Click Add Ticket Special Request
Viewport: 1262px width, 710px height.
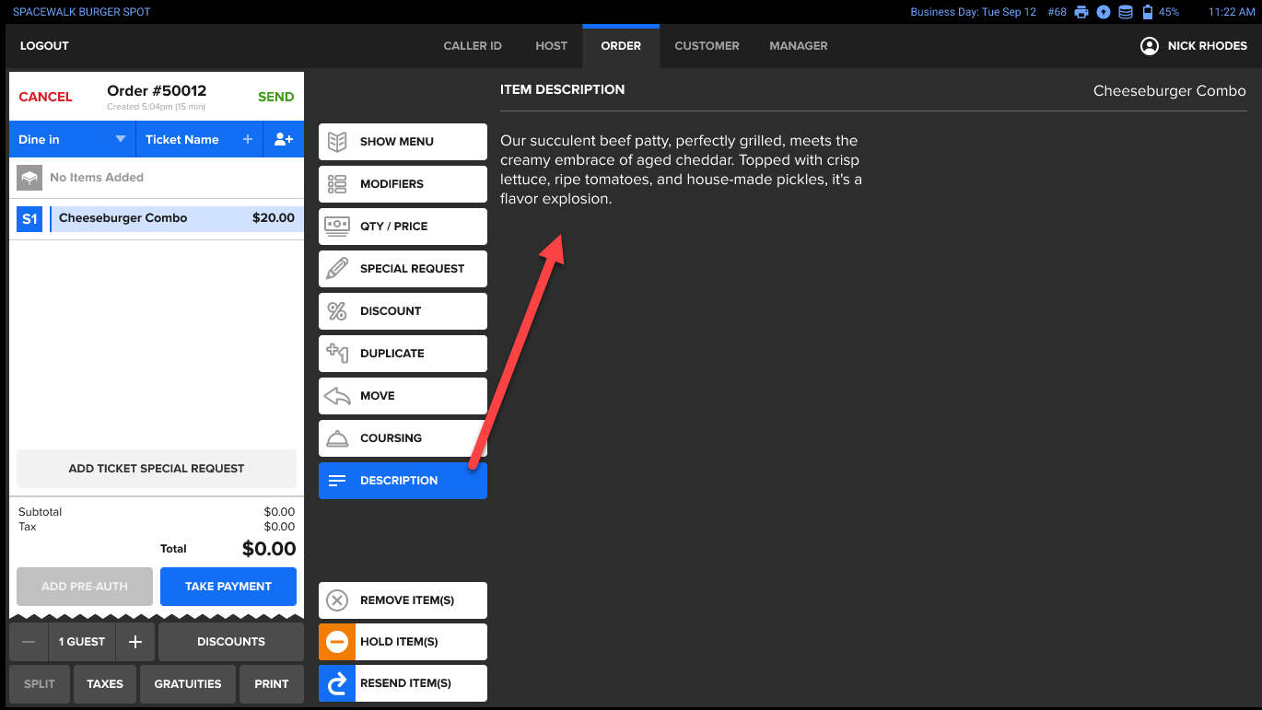tap(157, 469)
